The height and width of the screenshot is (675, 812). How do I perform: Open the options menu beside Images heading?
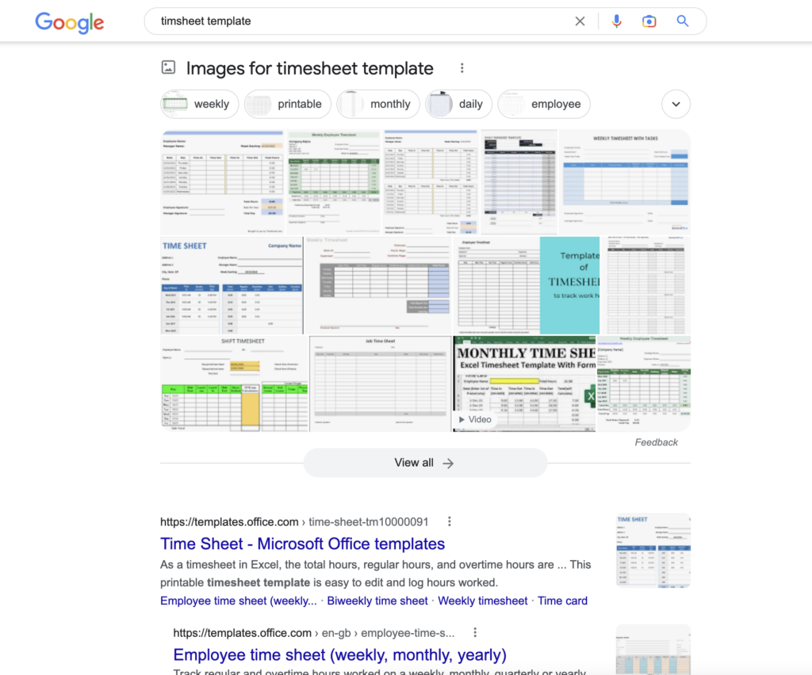[x=462, y=68]
